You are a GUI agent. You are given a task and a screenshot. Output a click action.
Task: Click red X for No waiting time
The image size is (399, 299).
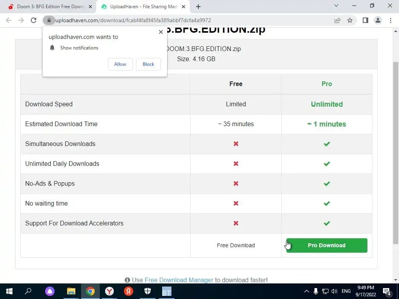tap(236, 203)
